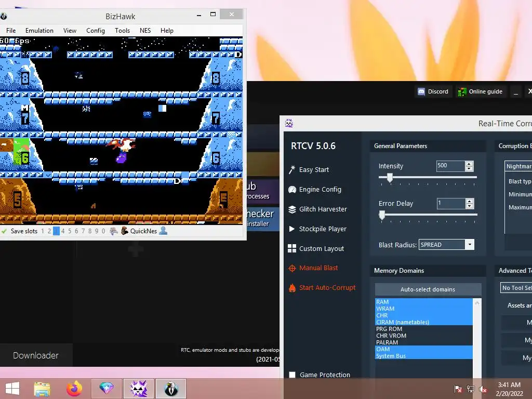Open the Nightmare engine dropdown

[x=518, y=166]
